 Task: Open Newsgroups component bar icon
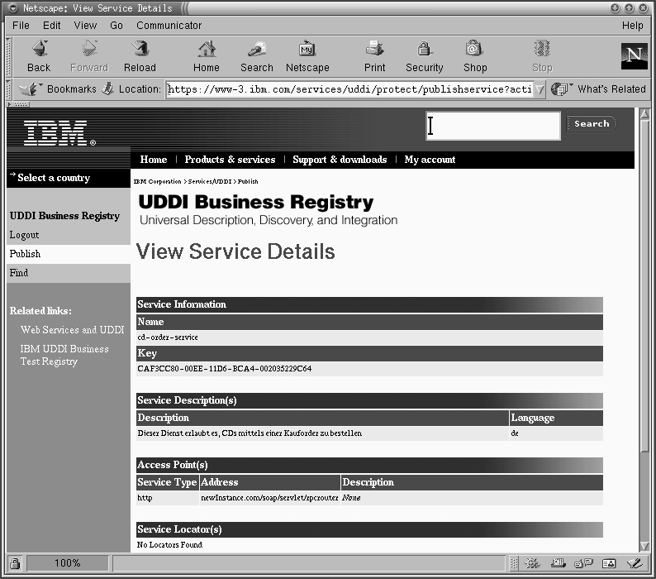(x=583, y=563)
